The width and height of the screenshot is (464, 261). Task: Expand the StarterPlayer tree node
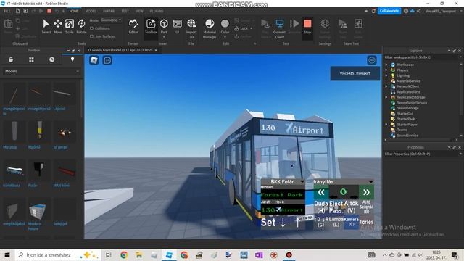click(386, 124)
